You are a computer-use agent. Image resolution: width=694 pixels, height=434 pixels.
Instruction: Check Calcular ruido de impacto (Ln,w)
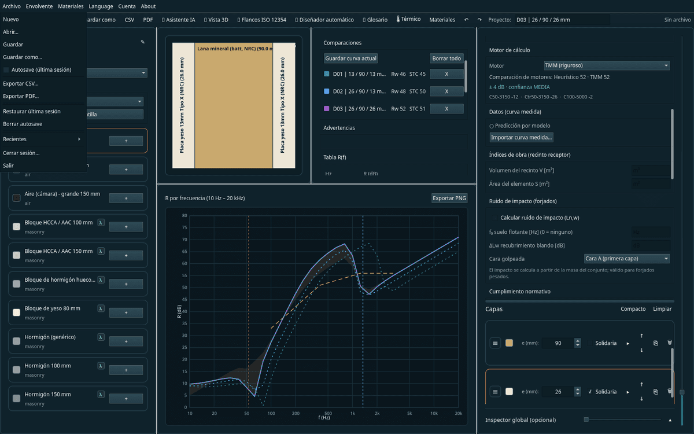(493, 218)
